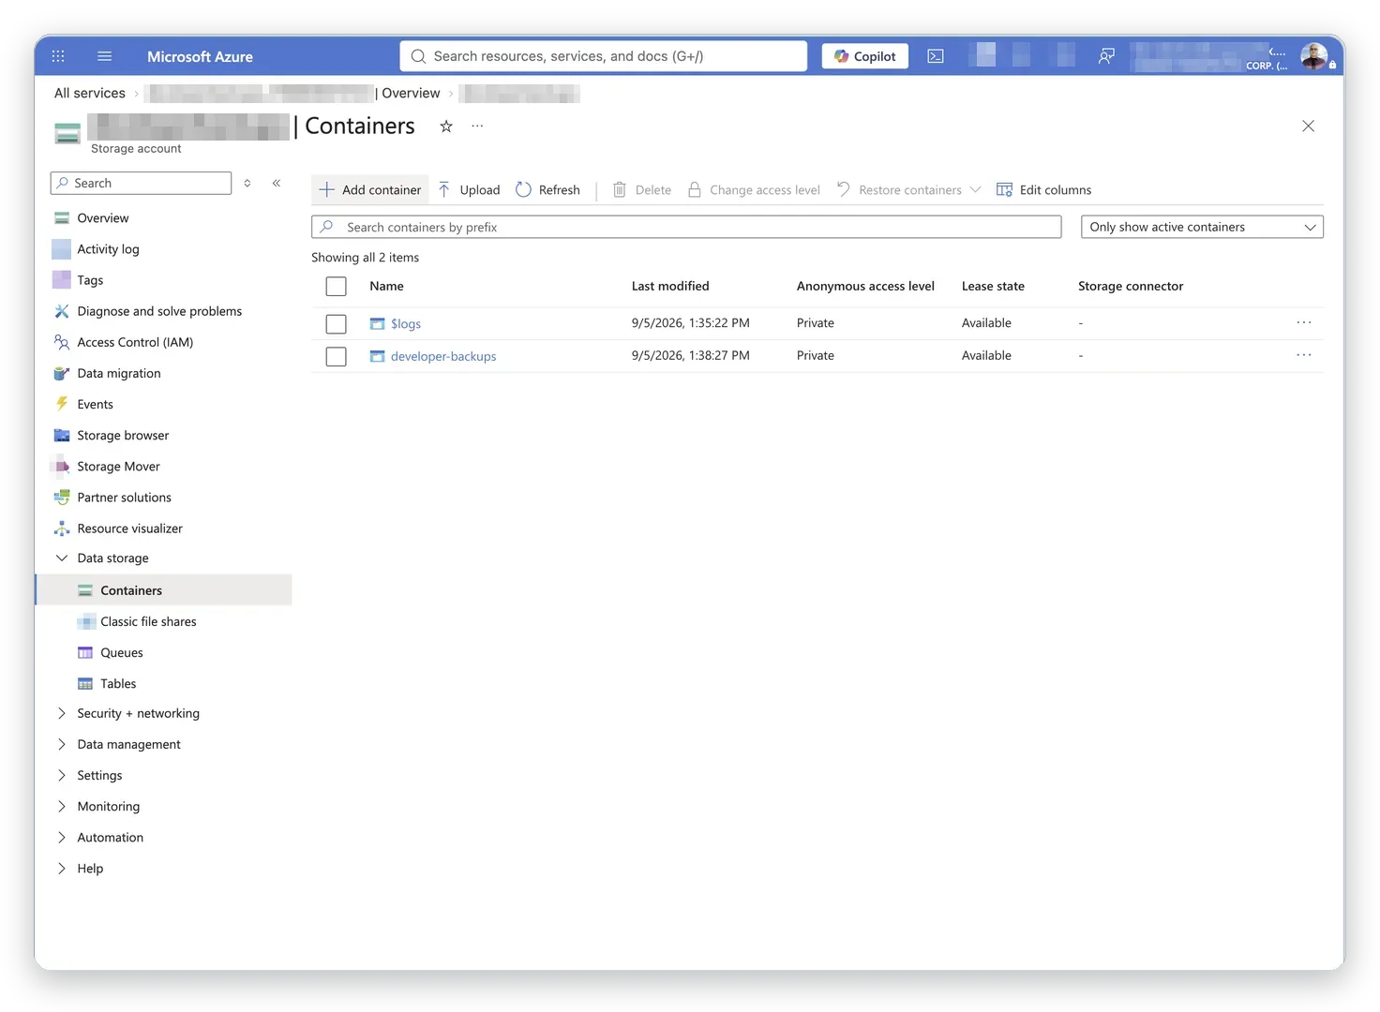Open Edit columns

pyautogui.click(x=1043, y=189)
